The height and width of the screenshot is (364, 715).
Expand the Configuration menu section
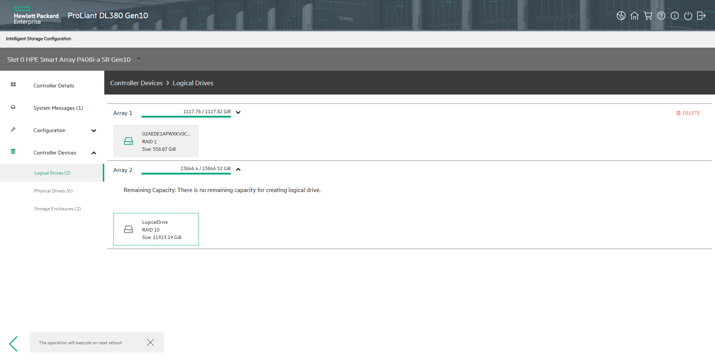94,131
